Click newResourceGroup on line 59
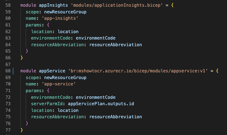This screenshot has height=135, width=227. point(65,12)
